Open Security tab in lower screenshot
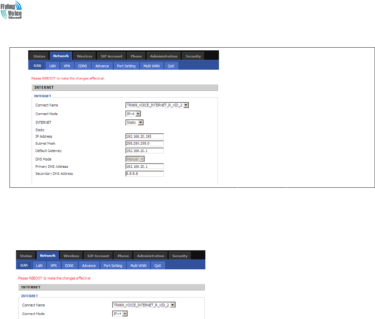 [180, 256]
